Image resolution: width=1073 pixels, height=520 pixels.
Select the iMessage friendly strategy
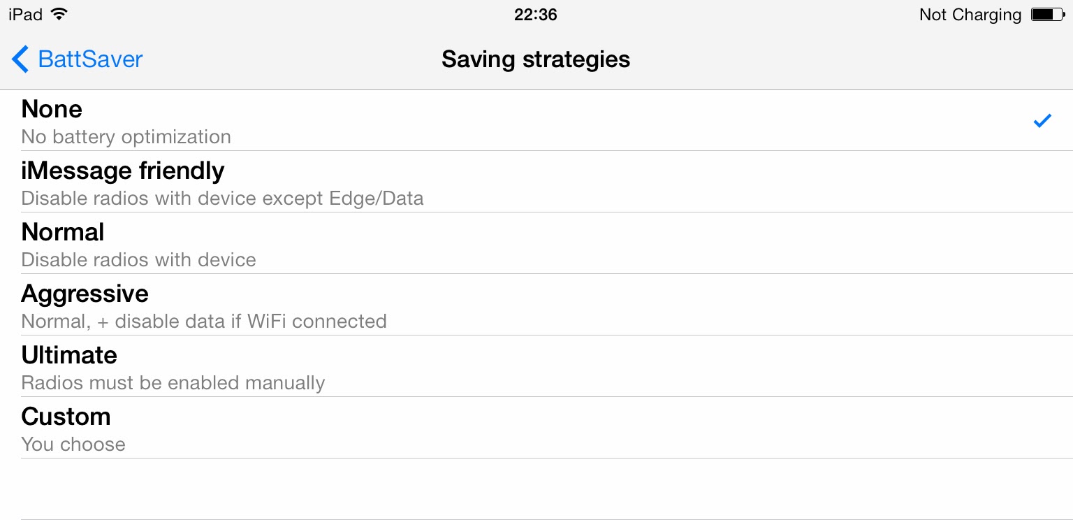123,171
